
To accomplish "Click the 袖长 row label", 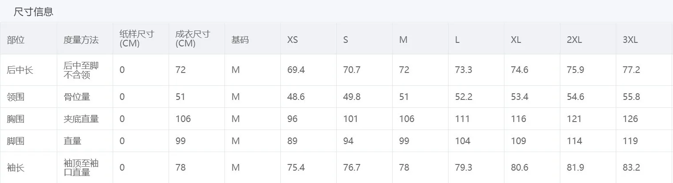I will point(16,168).
